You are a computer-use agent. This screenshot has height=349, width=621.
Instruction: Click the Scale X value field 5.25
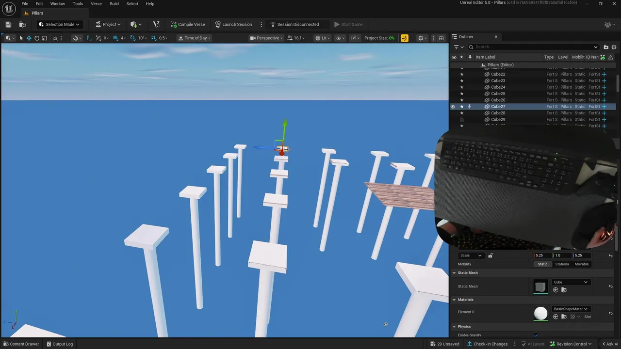(x=542, y=255)
